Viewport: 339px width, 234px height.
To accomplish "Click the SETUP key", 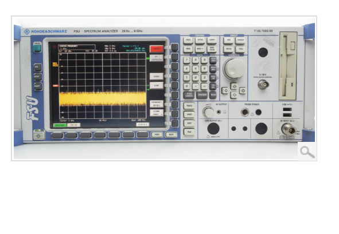I will click(x=38, y=77).
